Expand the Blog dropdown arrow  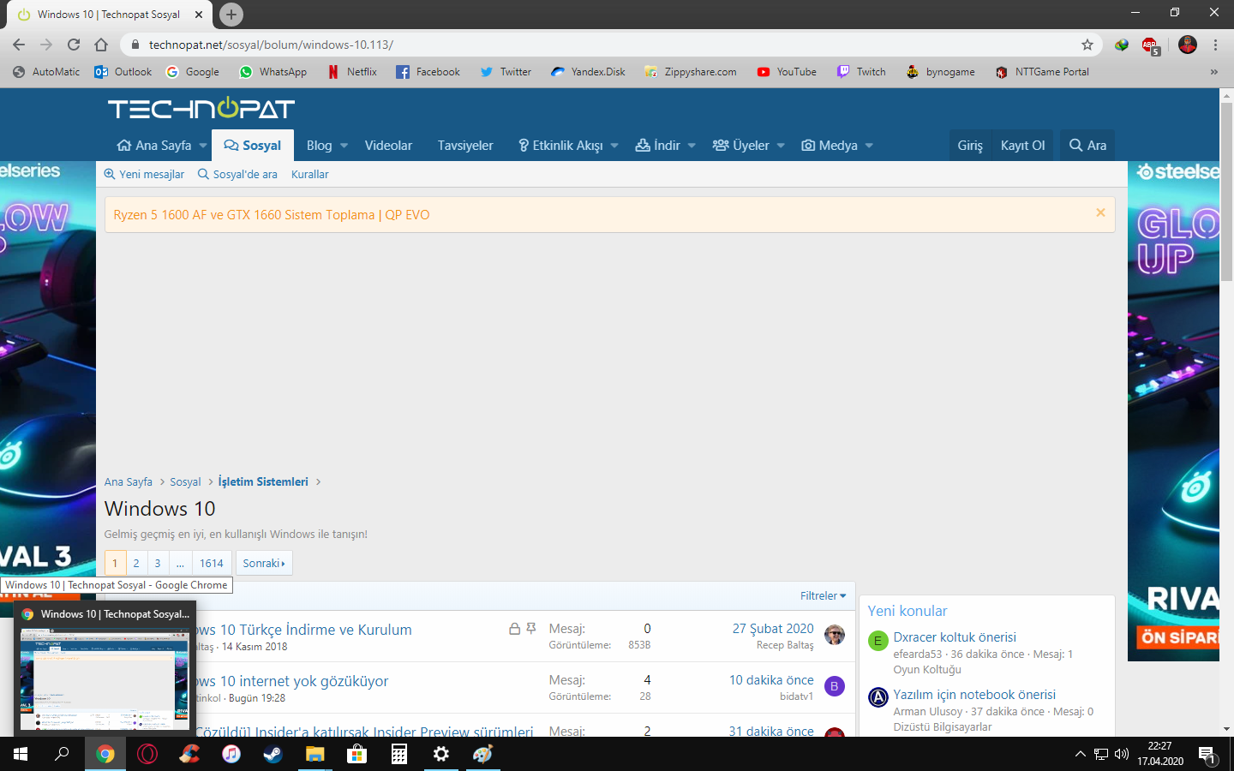click(344, 146)
